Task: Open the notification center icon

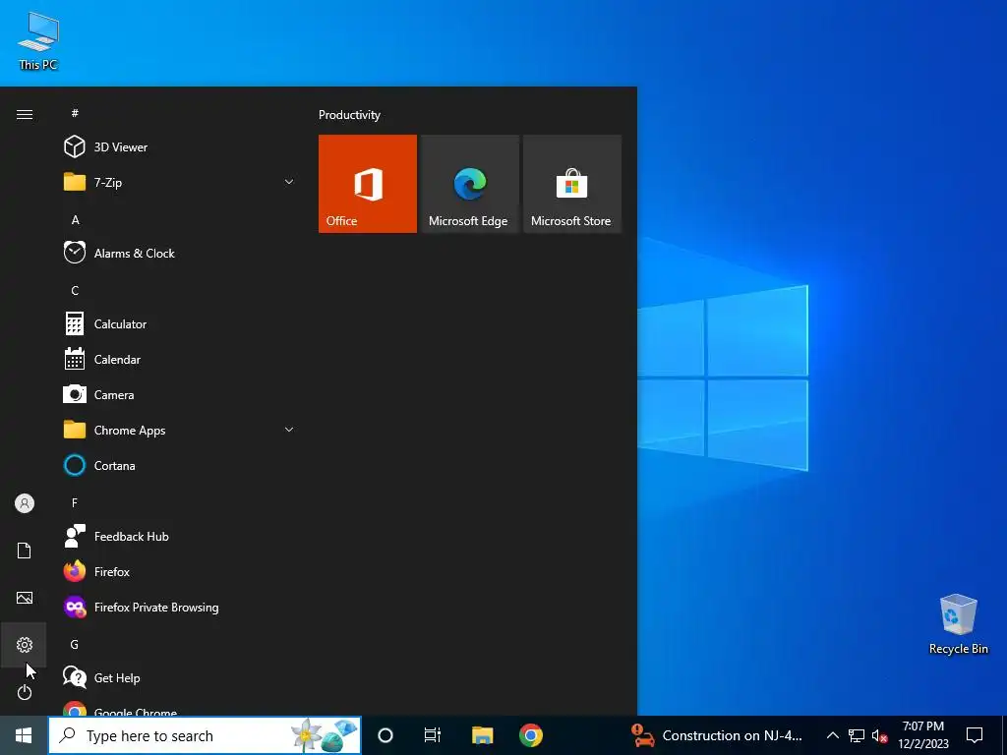Action: click(975, 735)
